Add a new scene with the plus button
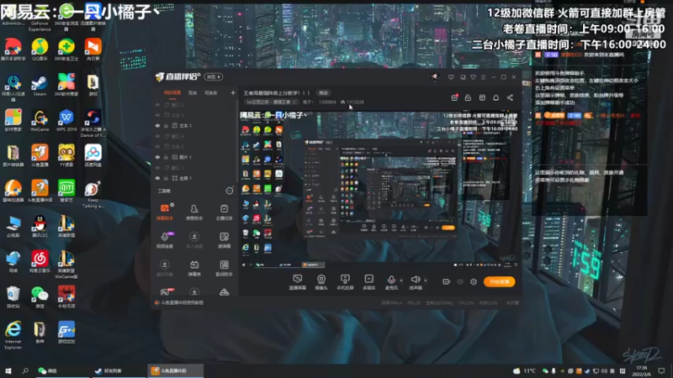This screenshot has width=673, height=378. click(x=233, y=92)
